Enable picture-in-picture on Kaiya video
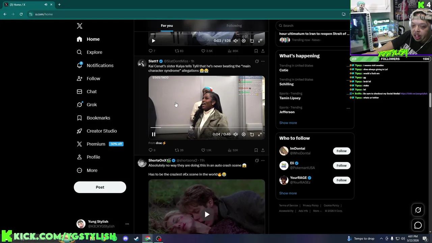432x243 pixels. click(252, 134)
